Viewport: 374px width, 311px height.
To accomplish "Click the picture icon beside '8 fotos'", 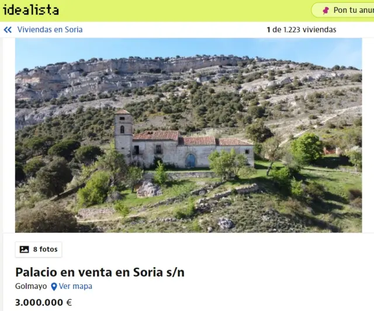I will point(24,249).
